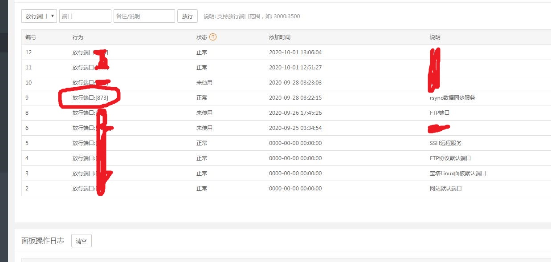Click the 端口 port input field
The width and height of the screenshot is (551, 262).
85,16
